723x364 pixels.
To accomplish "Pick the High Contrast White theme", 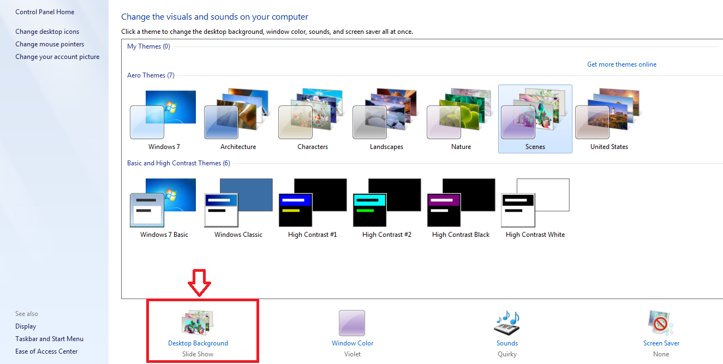I will click(x=535, y=202).
